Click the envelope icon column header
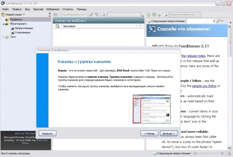The image size is (233, 157). click(57, 26)
